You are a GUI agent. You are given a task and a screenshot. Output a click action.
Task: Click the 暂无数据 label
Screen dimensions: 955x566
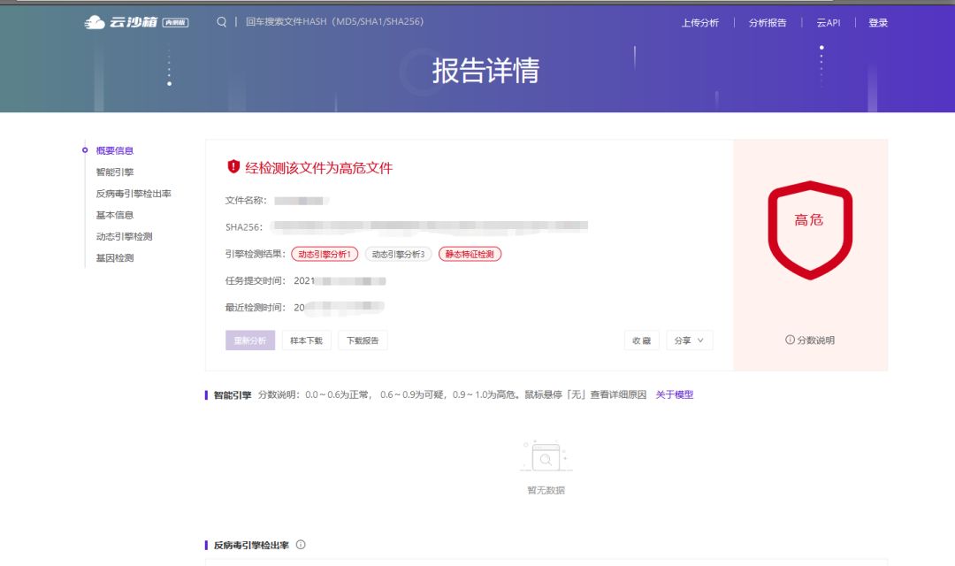[546, 490]
